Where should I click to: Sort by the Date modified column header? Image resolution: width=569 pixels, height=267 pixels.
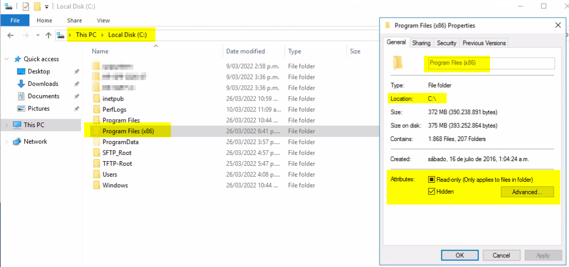[245, 51]
